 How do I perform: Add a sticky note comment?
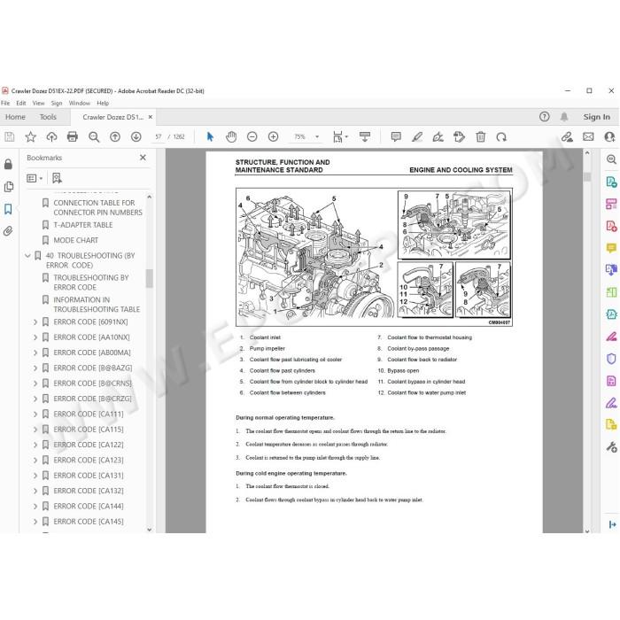(396, 136)
